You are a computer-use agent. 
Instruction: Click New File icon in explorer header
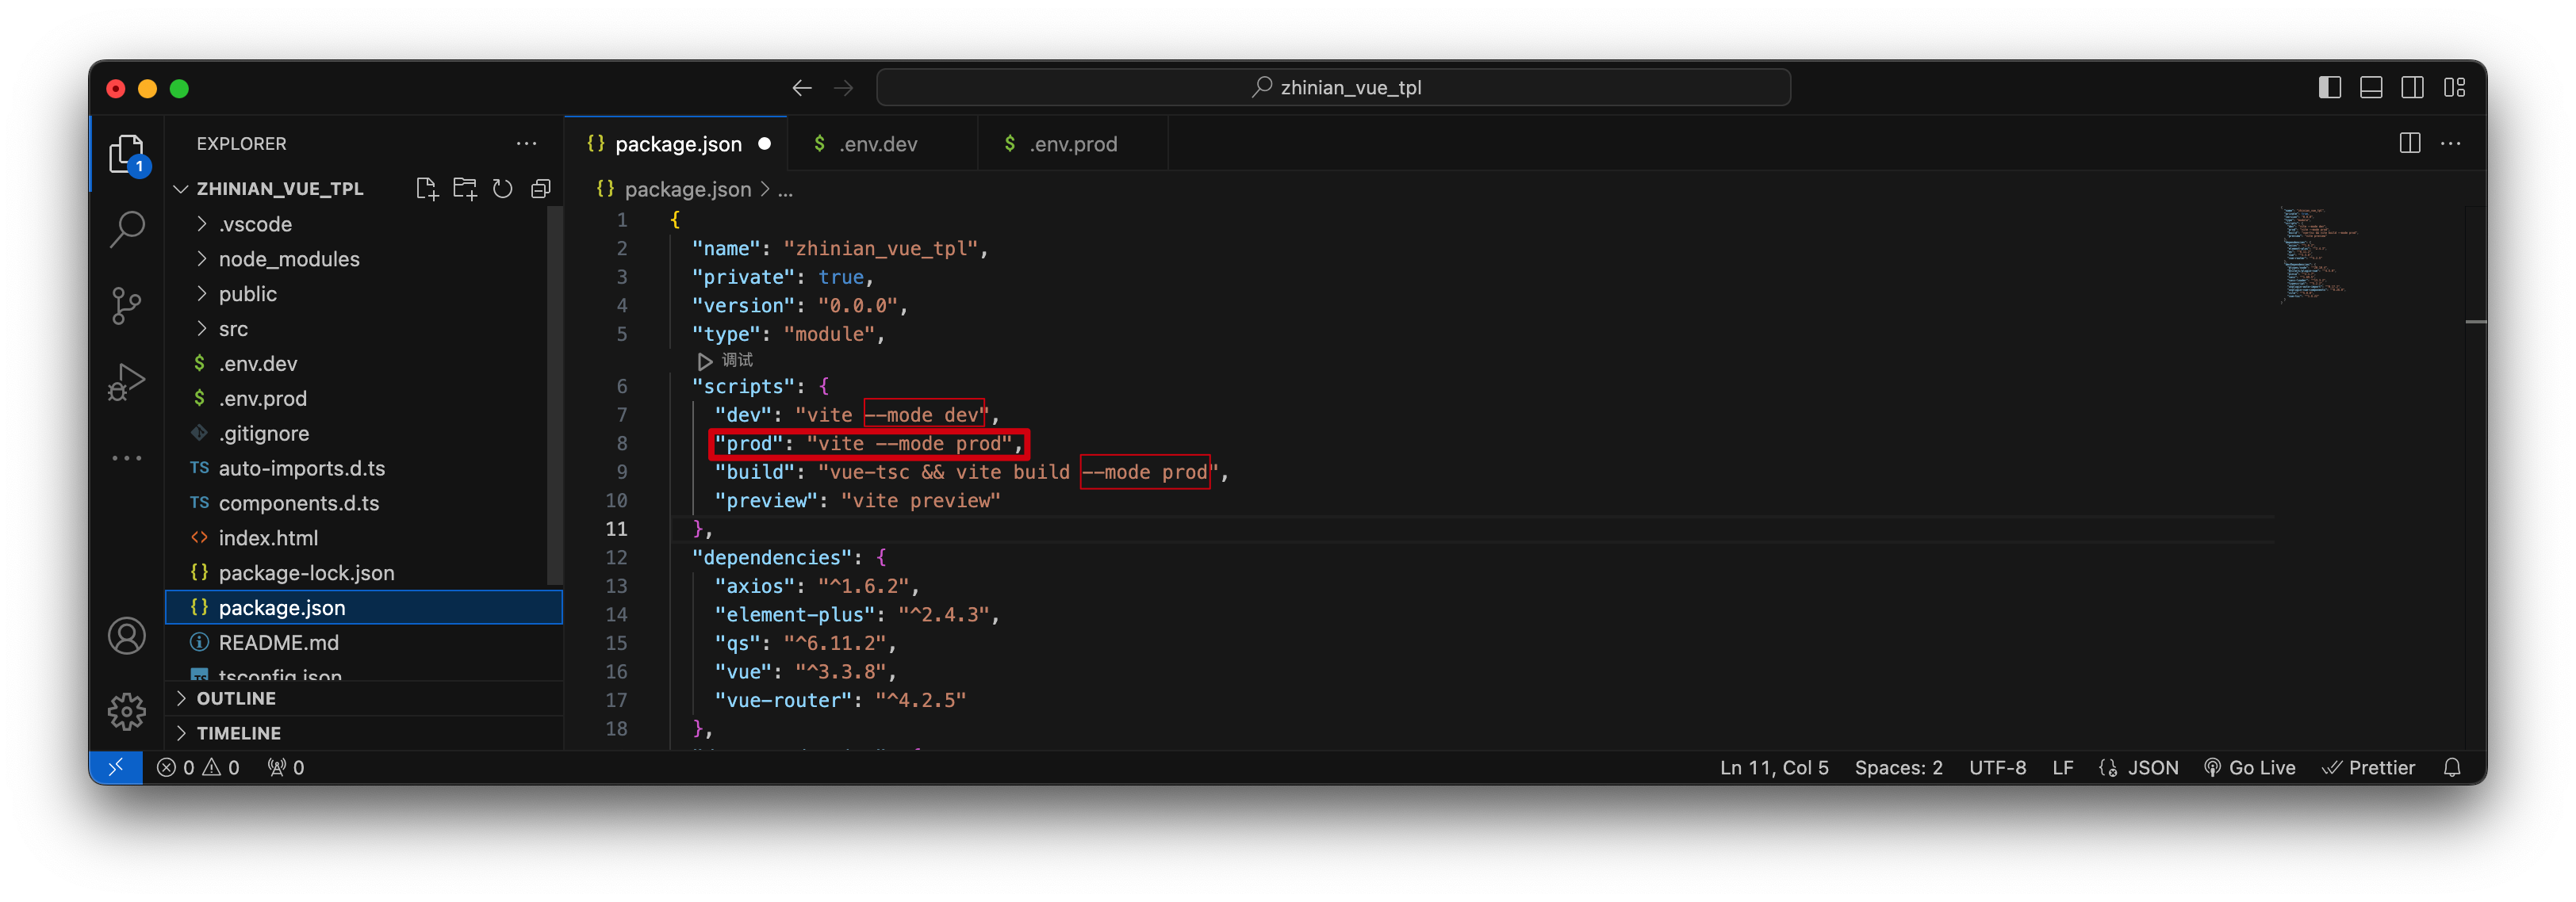[427, 189]
